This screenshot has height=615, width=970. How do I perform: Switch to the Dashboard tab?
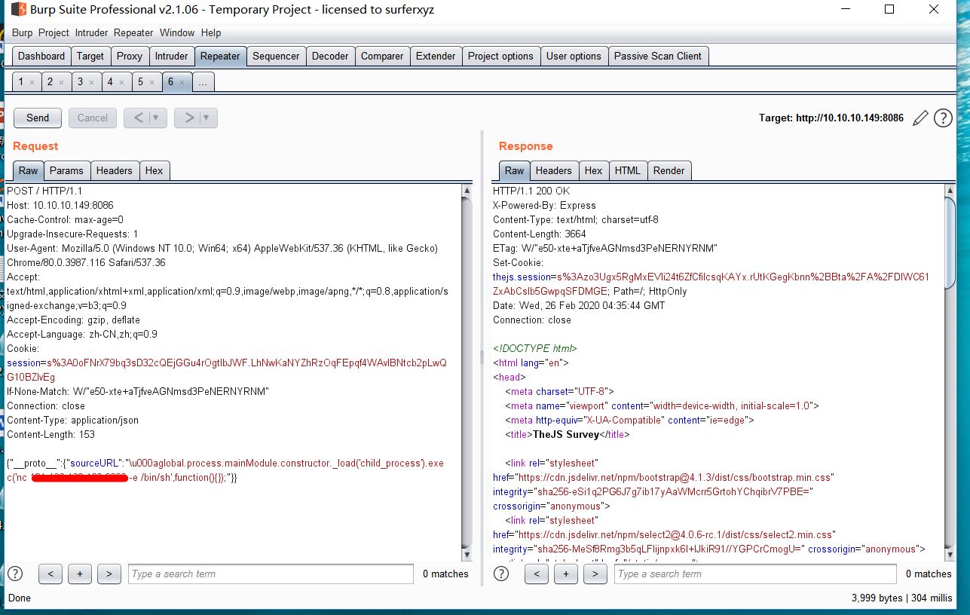(x=41, y=56)
